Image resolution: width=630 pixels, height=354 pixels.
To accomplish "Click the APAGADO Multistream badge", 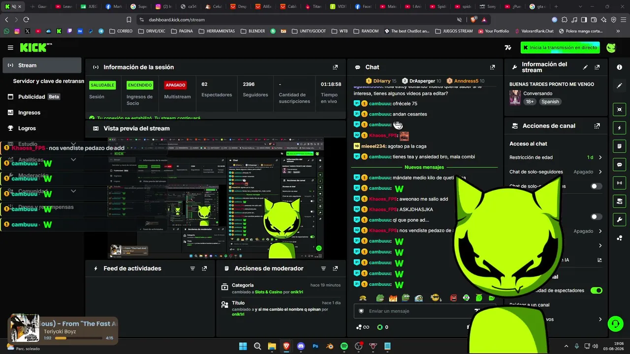I will tap(175, 85).
